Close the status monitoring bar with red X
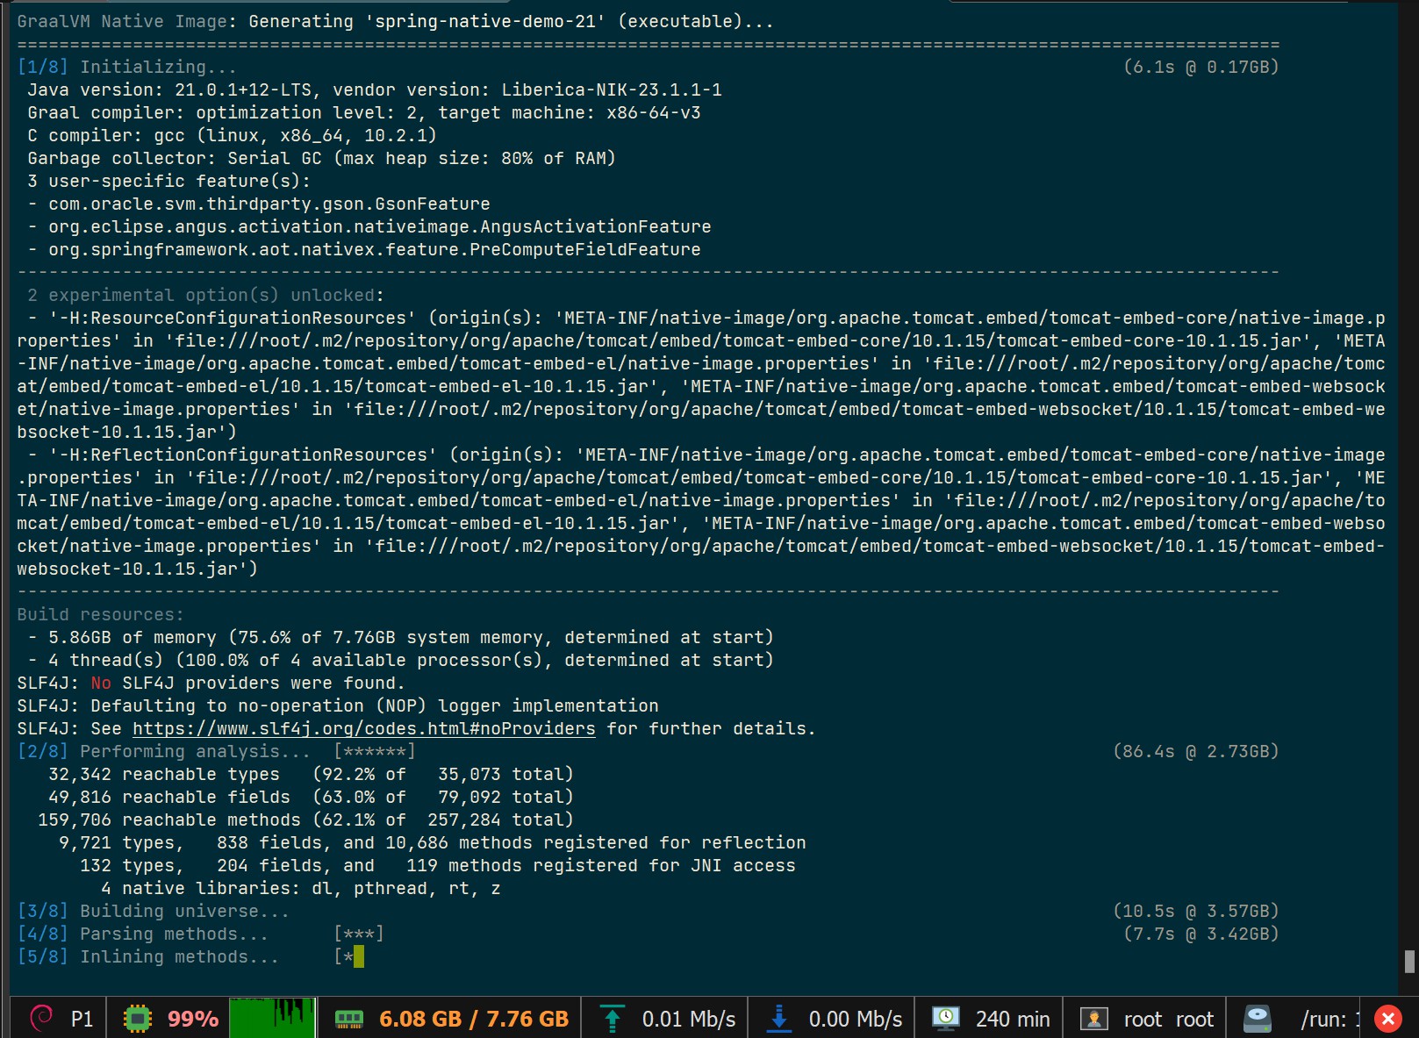 pyautogui.click(x=1388, y=1019)
